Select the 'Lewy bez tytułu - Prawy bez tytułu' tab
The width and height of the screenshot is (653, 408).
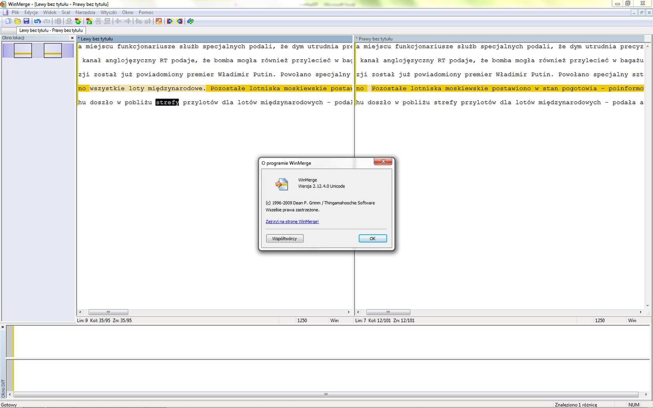pos(51,30)
